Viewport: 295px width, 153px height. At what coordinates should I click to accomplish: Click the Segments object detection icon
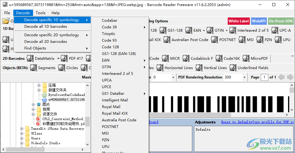point(33,68)
